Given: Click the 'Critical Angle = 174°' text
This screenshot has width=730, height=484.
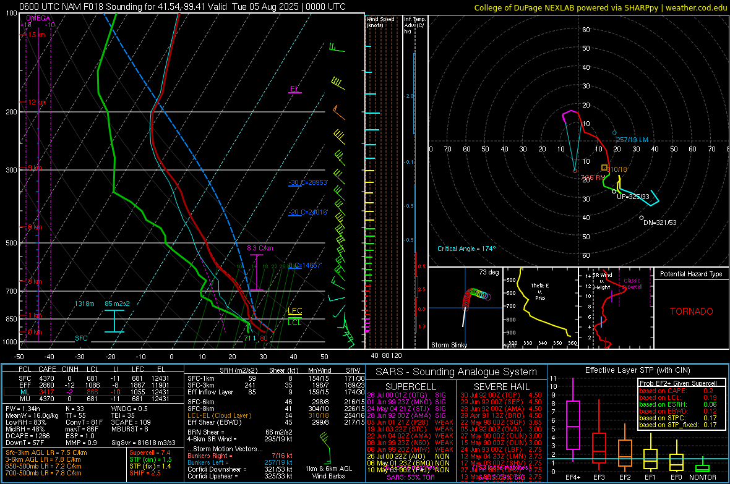Looking at the screenshot, I should click(466, 248).
